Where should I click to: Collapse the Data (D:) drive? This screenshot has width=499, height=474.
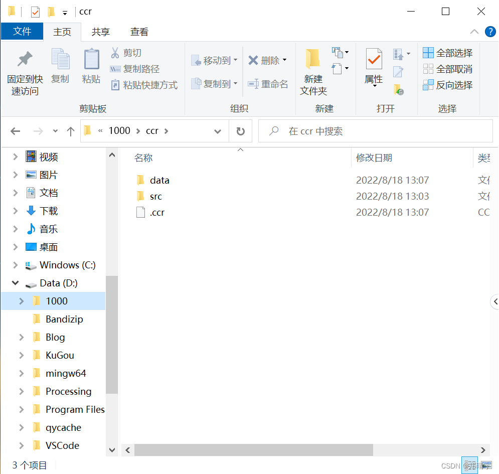click(15, 283)
